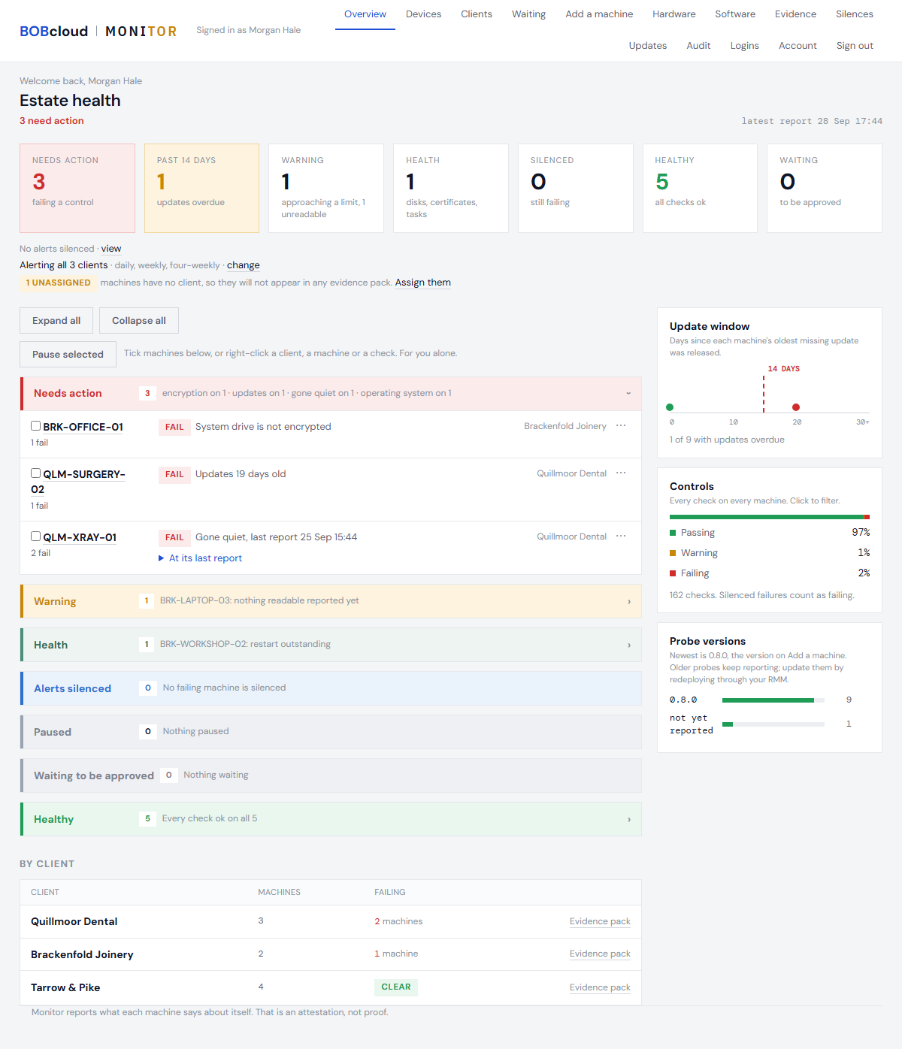The width and height of the screenshot is (902, 1049).
Task: Click the silenced alerts 'view' link
Action: pyautogui.click(x=111, y=249)
